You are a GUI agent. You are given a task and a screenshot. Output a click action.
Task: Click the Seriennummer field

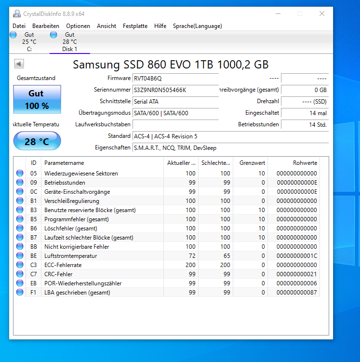point(175,90)
